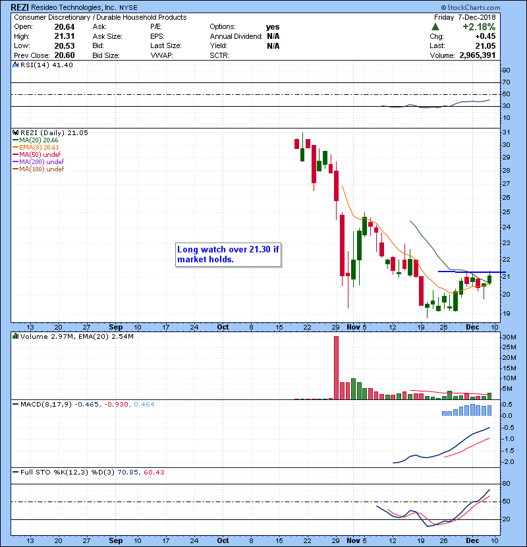Click the green up-triangle change icon
Viewport: 527px width, 547px height.
coord(435,27)
